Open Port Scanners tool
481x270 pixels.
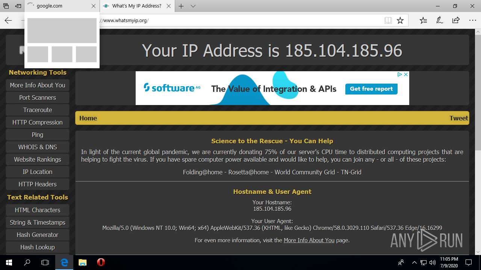click(38, 97)
